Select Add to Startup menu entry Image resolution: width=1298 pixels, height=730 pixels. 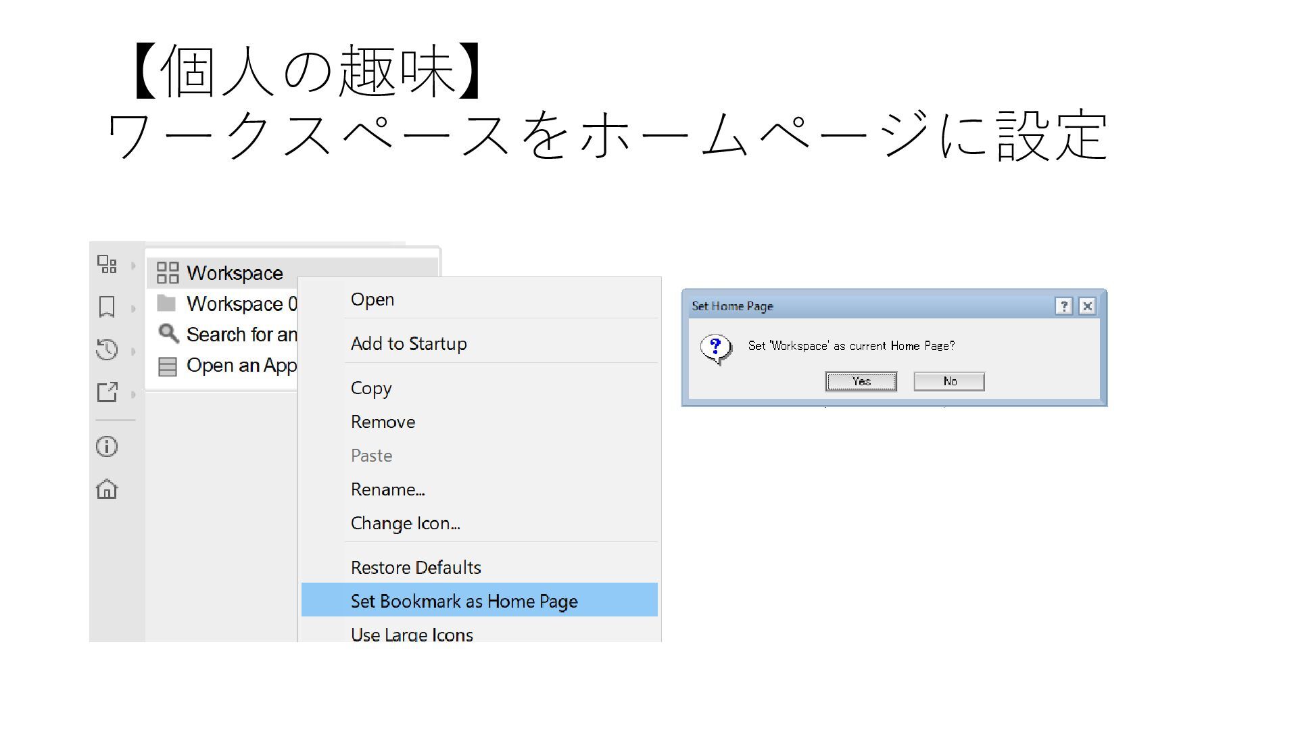(x=408, y=343)
